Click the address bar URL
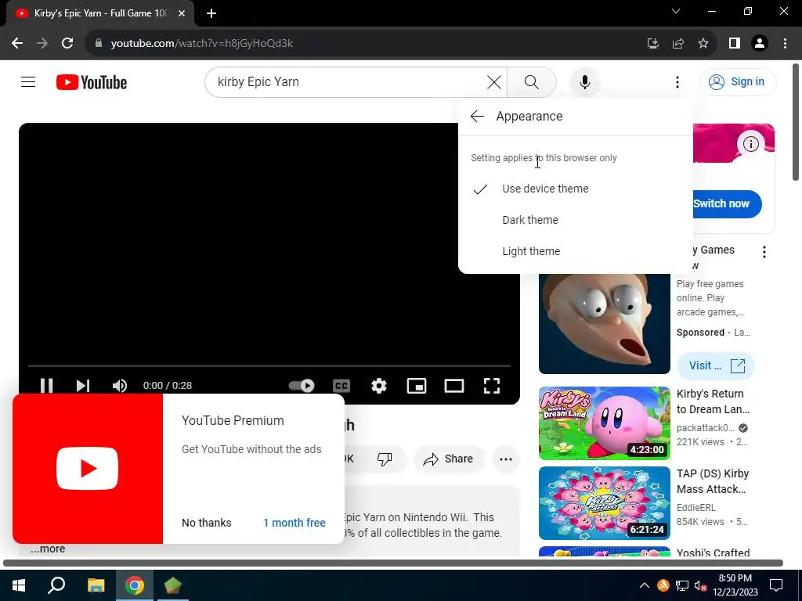 (x=201, y=44)
